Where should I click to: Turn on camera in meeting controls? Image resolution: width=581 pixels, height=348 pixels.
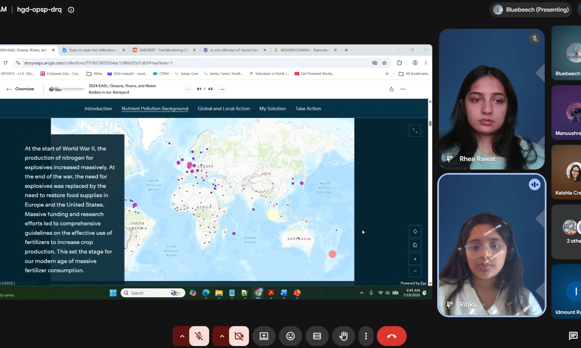pos(239,336)
